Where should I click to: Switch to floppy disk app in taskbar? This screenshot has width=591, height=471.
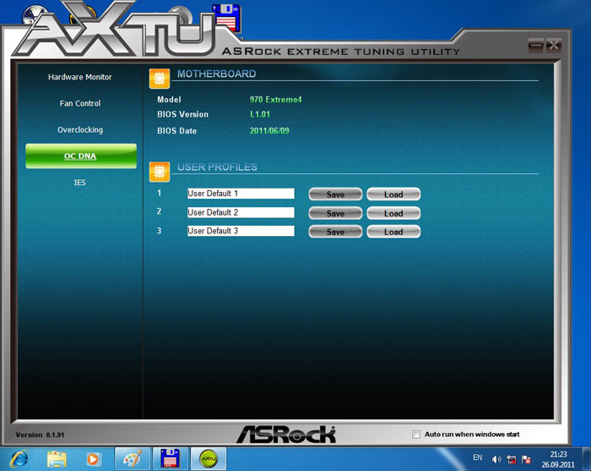(x=170, y=459)
